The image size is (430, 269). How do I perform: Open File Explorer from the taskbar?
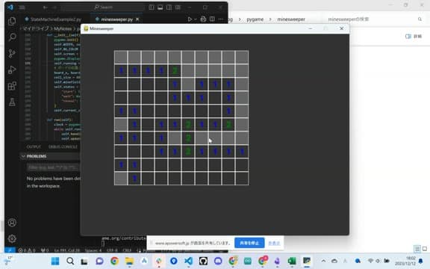point(129,261)
